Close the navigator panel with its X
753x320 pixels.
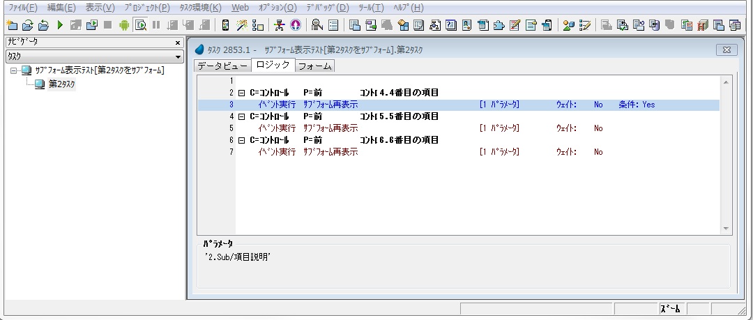click(178, 43)
